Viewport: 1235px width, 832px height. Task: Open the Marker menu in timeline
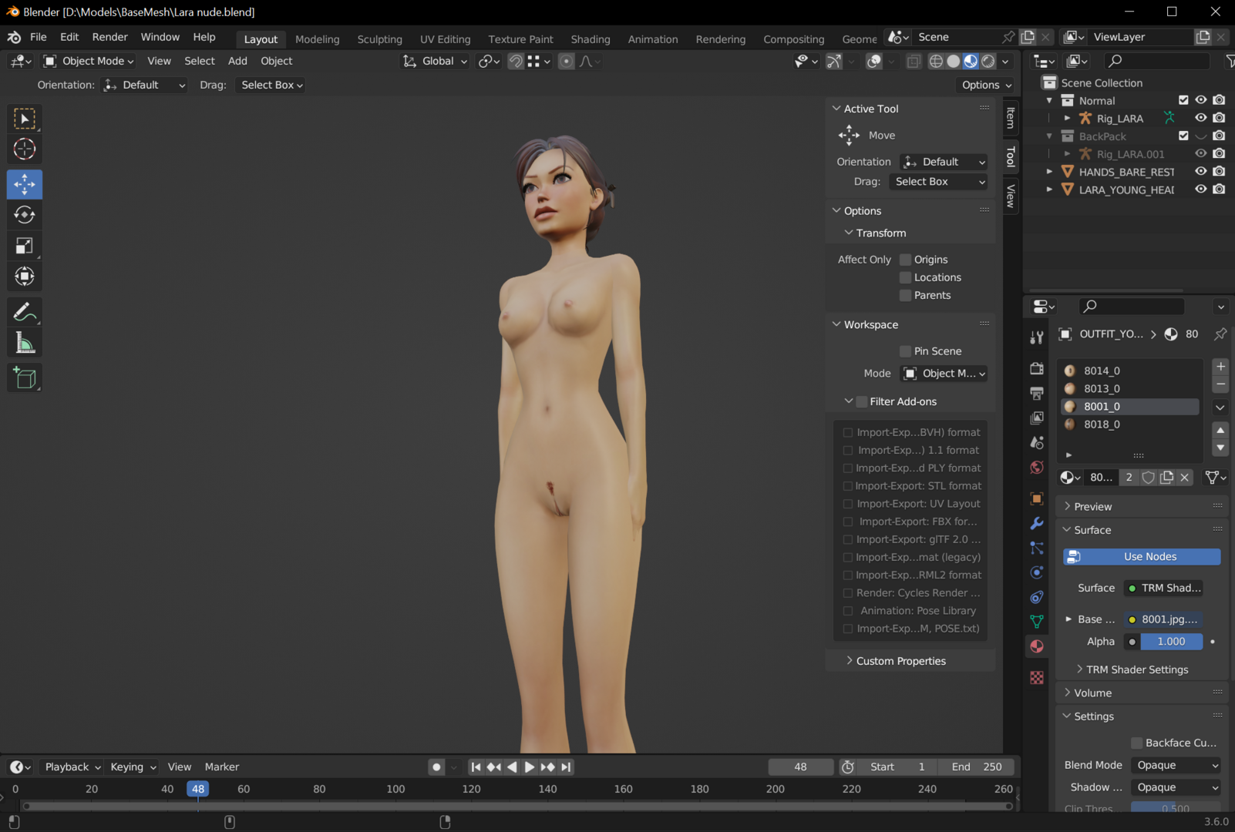click(222, 767)
